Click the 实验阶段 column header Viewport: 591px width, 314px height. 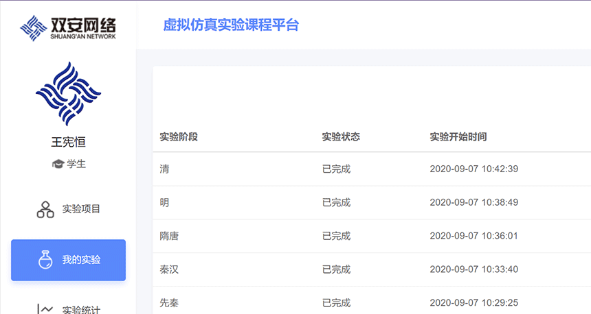coord(179,137)
